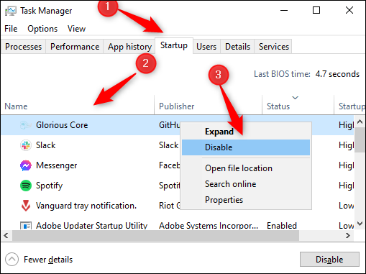Choose Open file location in context menu

point(246,168)
